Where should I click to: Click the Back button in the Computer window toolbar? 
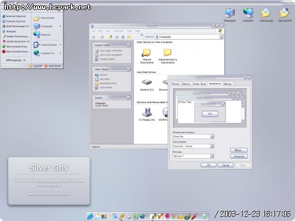coord(93,37)
